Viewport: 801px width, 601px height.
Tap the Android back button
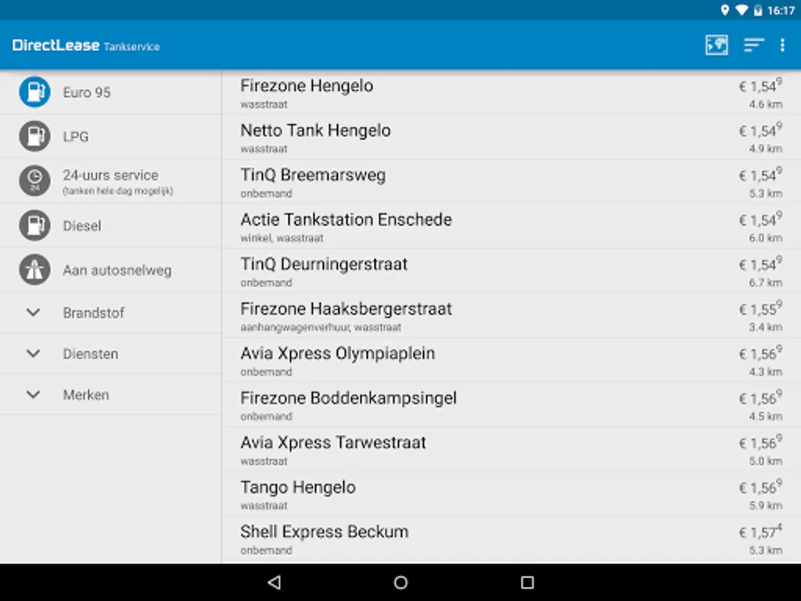click(x=274, y=582)
